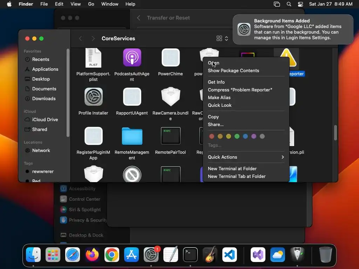Choose Get Info in the context menu
Screen dimensions: 359x269
point(246,82)
